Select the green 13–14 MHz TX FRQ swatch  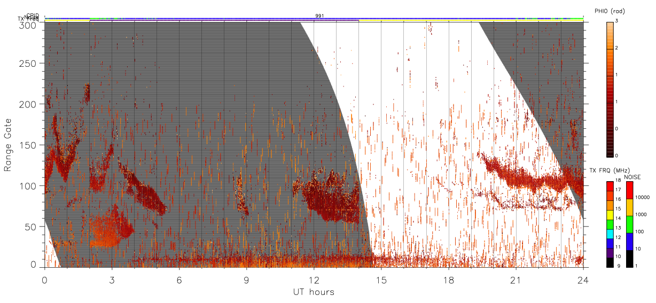pyautogui.click(x=610, y=224)
